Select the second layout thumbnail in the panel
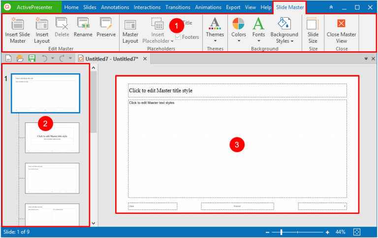Screen dimensions: 378x238 point(52,178)
